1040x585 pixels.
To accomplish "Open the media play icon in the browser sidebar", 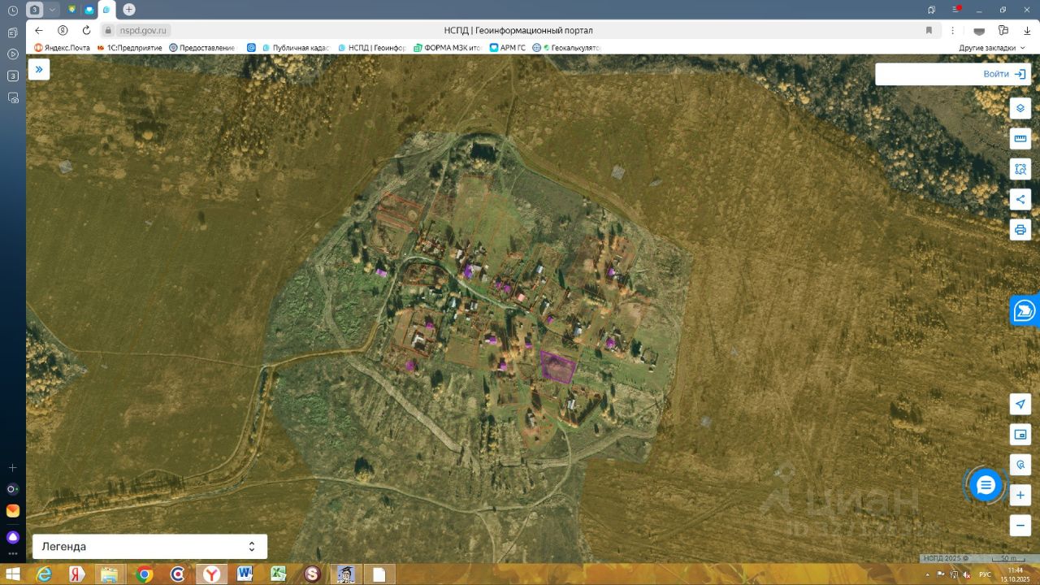I will coord(13,54).
